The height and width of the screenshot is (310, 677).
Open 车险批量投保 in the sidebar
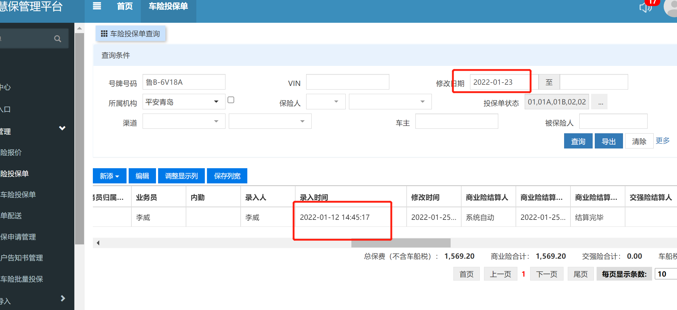(22, 279)
